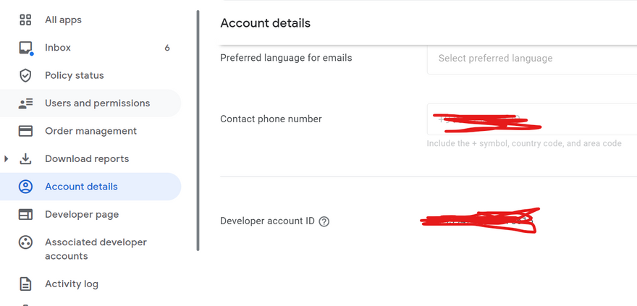
Task: Expand the Download reports submenu arrow
Action: pyautogui.click(x=7, y=159)
